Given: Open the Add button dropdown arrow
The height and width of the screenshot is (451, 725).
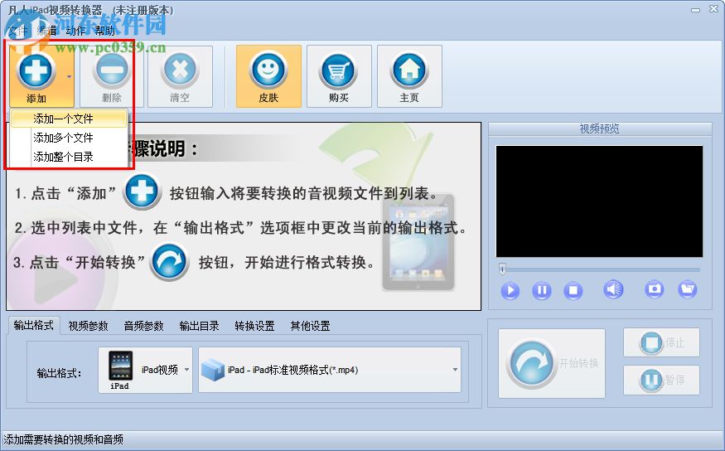Looking at the screenshot, I should pos(69,76).
